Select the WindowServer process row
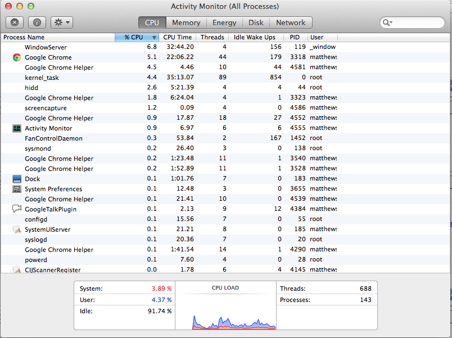 click(x=226, y=47)
